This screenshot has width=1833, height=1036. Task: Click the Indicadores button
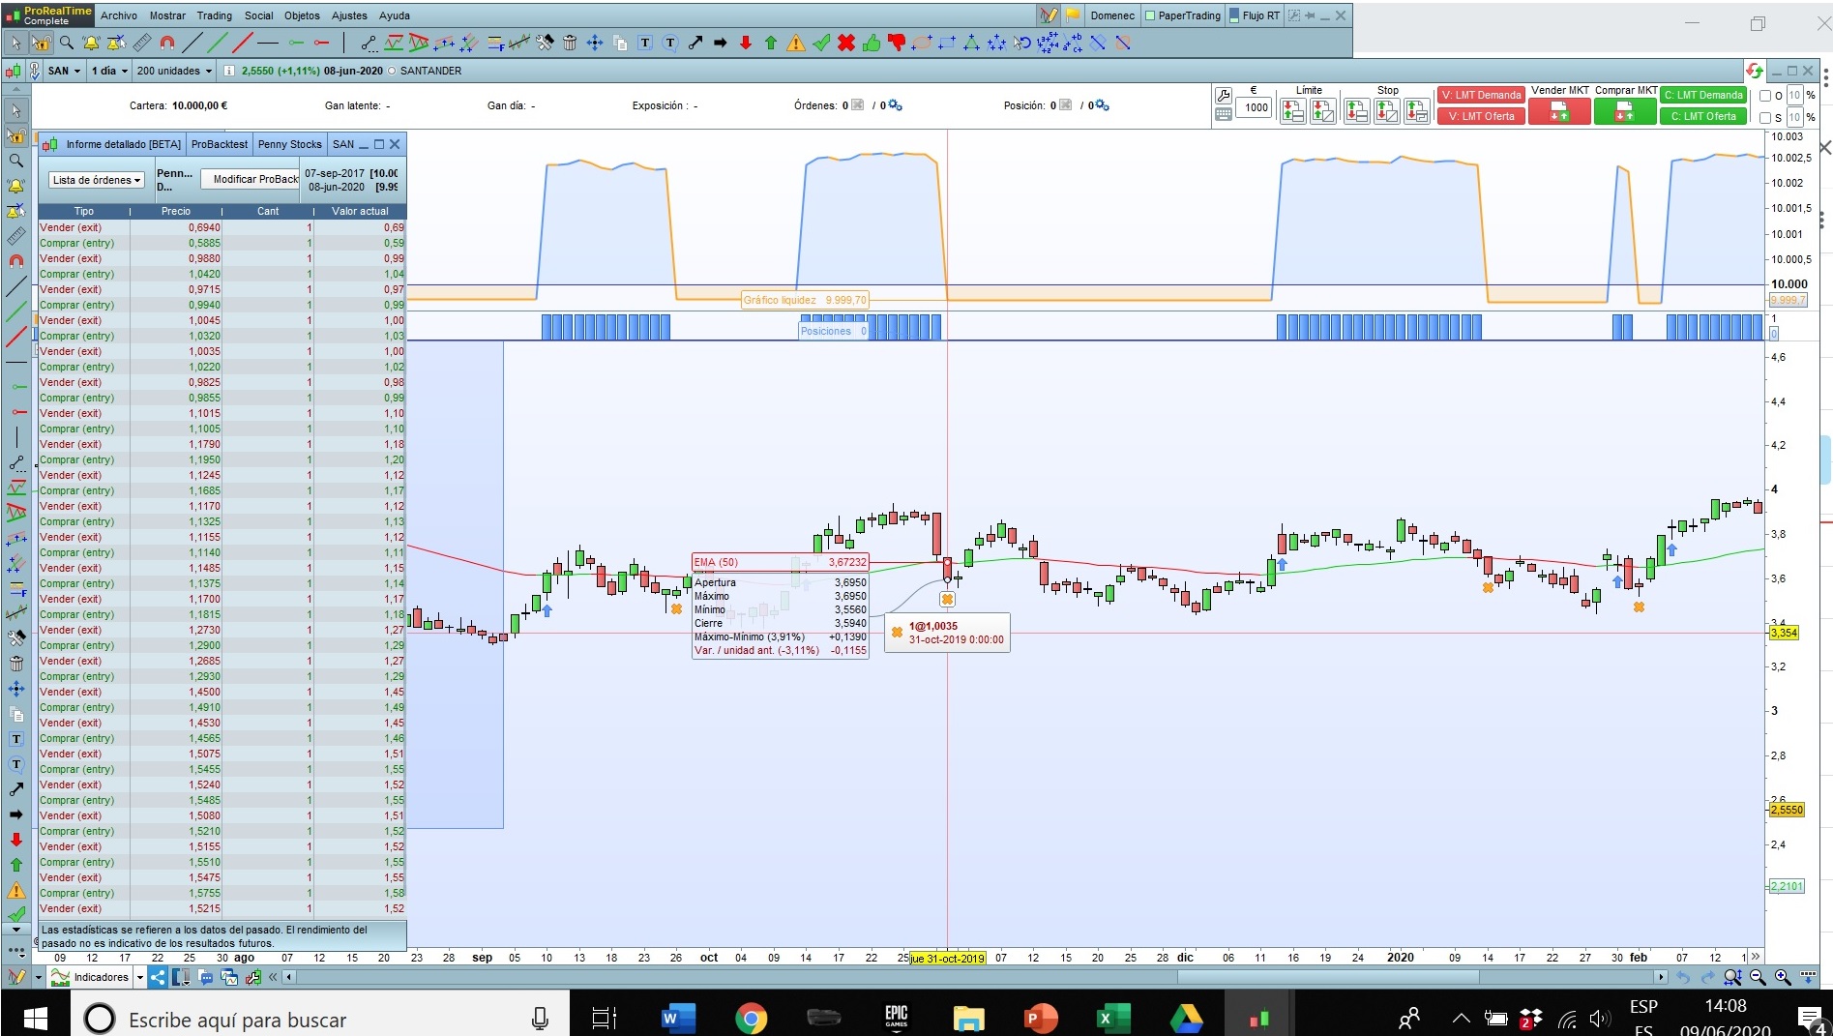pyautogui.click(x=90, y=978)
